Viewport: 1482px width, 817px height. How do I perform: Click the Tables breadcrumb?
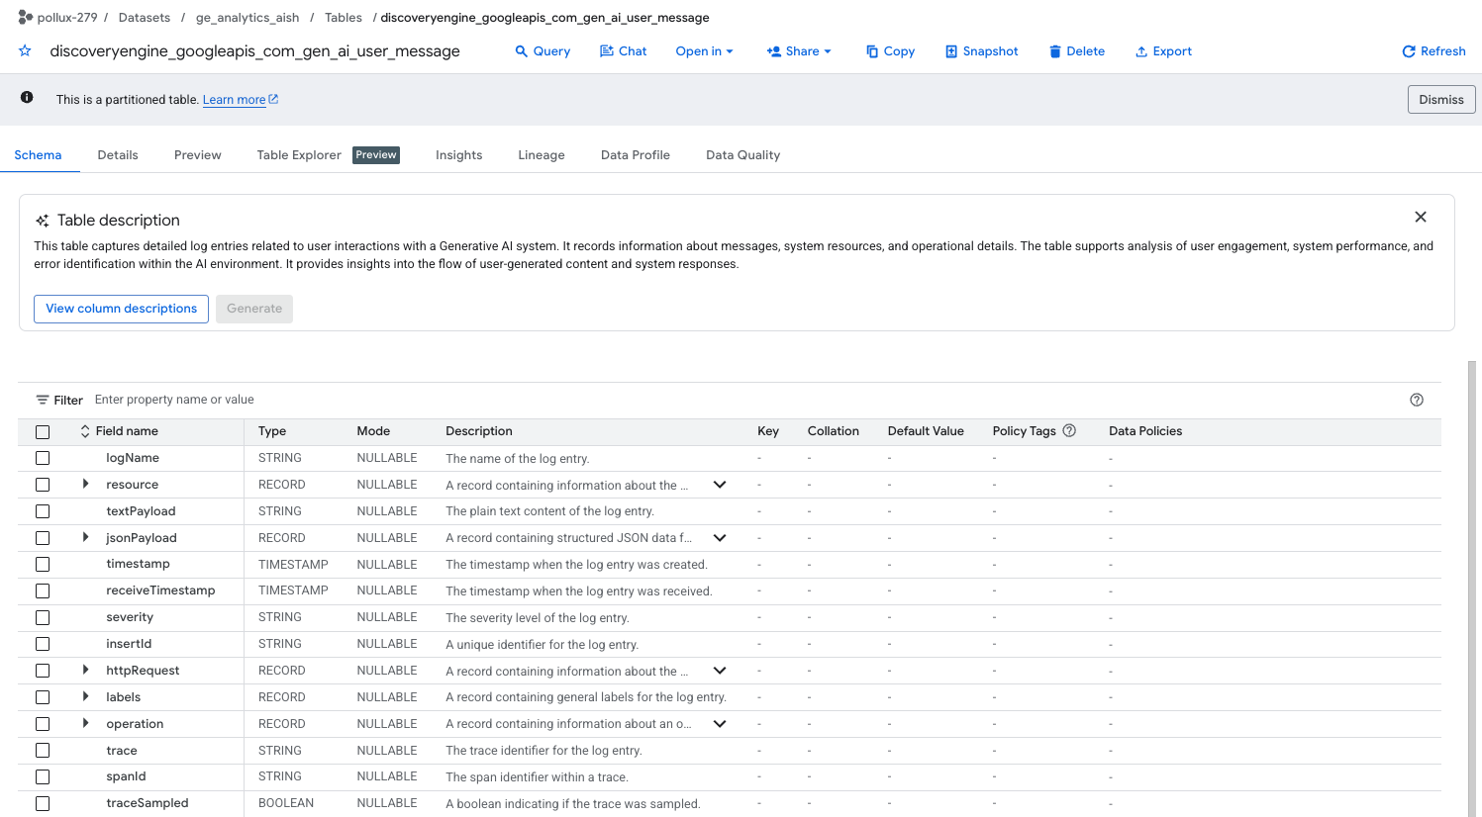click(x=344, y=18)
